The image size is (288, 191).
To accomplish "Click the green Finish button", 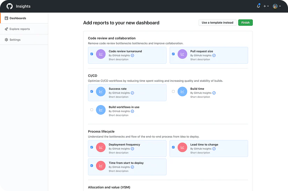I will tap(245, 23).
